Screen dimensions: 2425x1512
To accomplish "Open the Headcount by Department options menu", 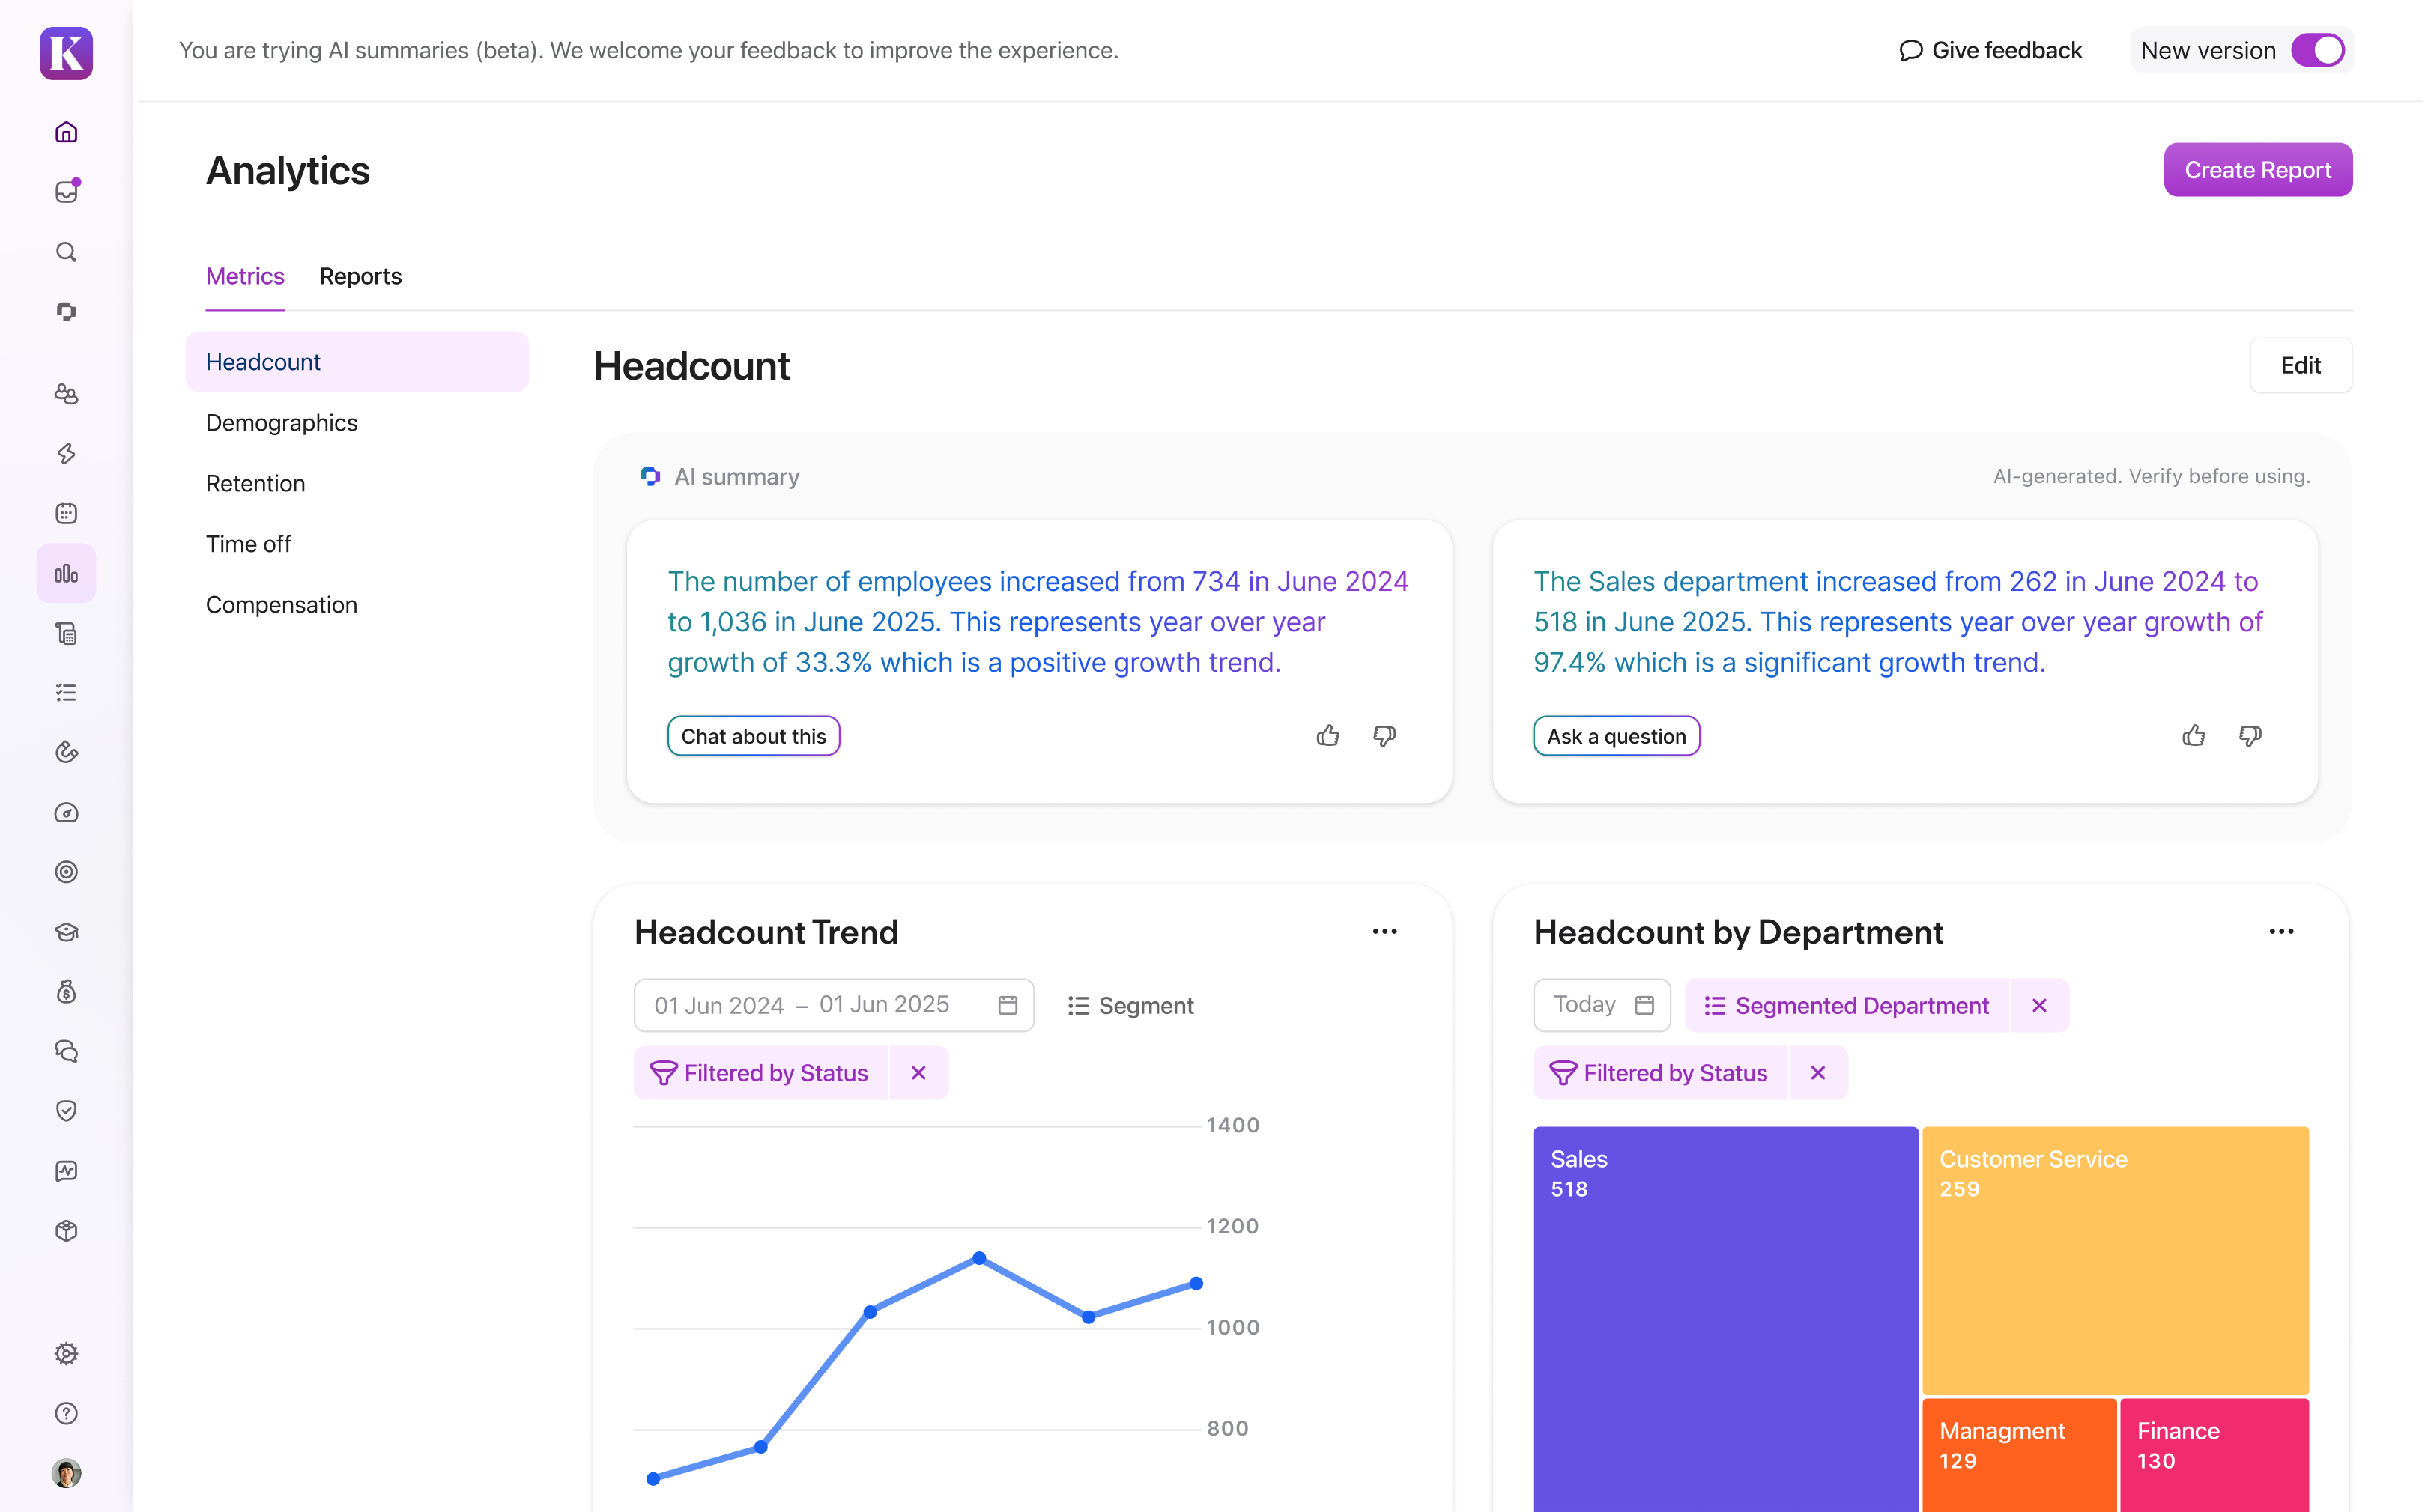I will pos(2281,931).
